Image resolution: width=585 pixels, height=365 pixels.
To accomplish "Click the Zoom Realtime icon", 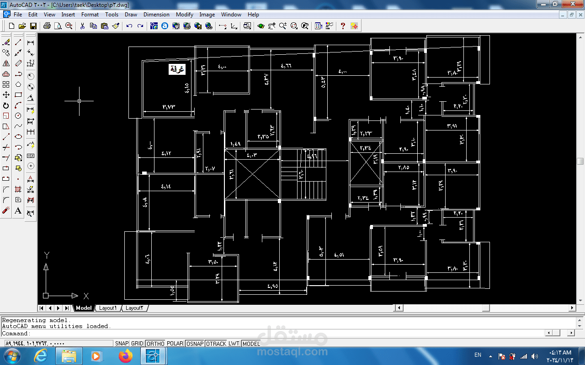I will coord(283,26).
